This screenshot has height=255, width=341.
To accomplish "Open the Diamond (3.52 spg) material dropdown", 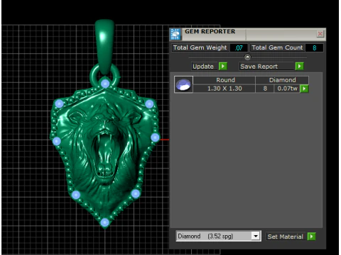I will click(x=256, y=236).
